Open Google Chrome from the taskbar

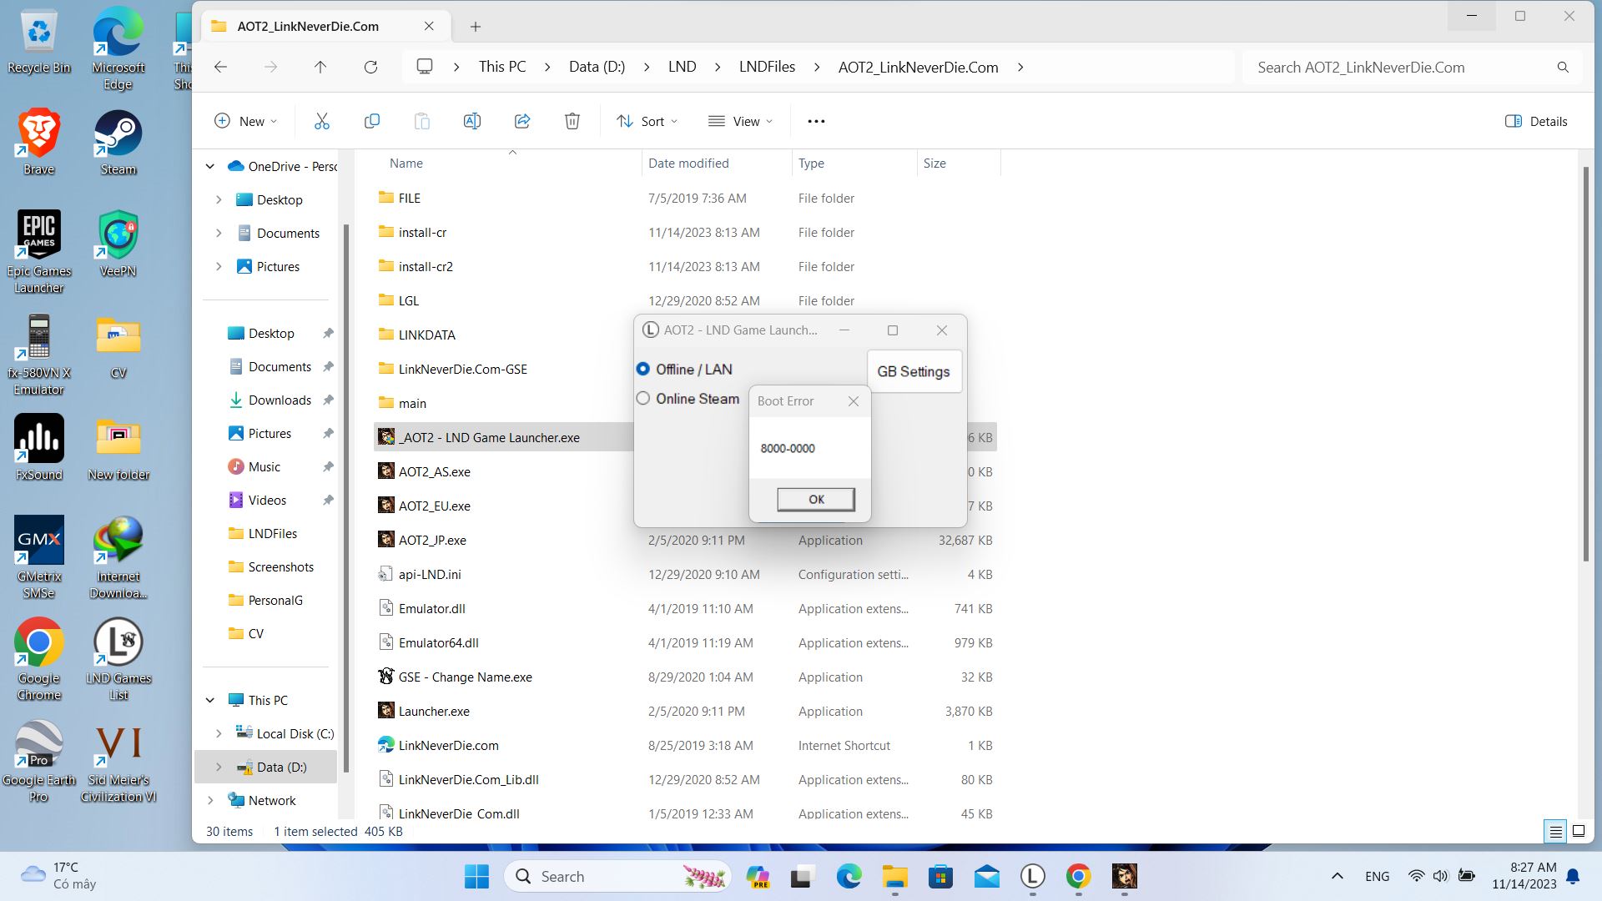click(x=1078, y=876)
